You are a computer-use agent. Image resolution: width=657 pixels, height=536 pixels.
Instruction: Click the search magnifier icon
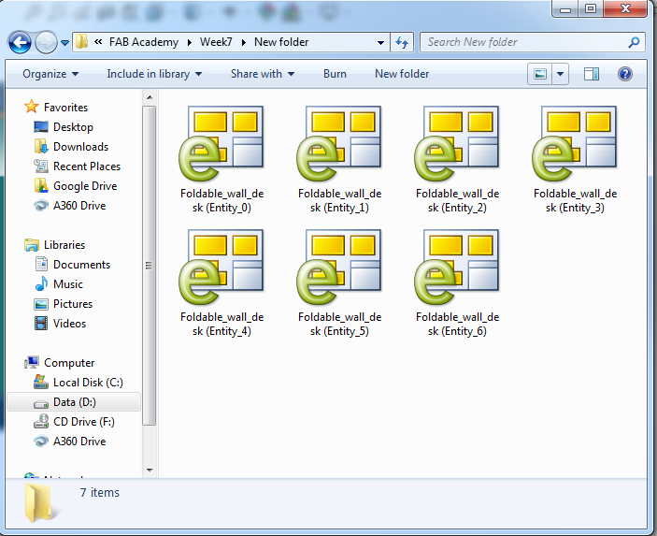(634, 42)
